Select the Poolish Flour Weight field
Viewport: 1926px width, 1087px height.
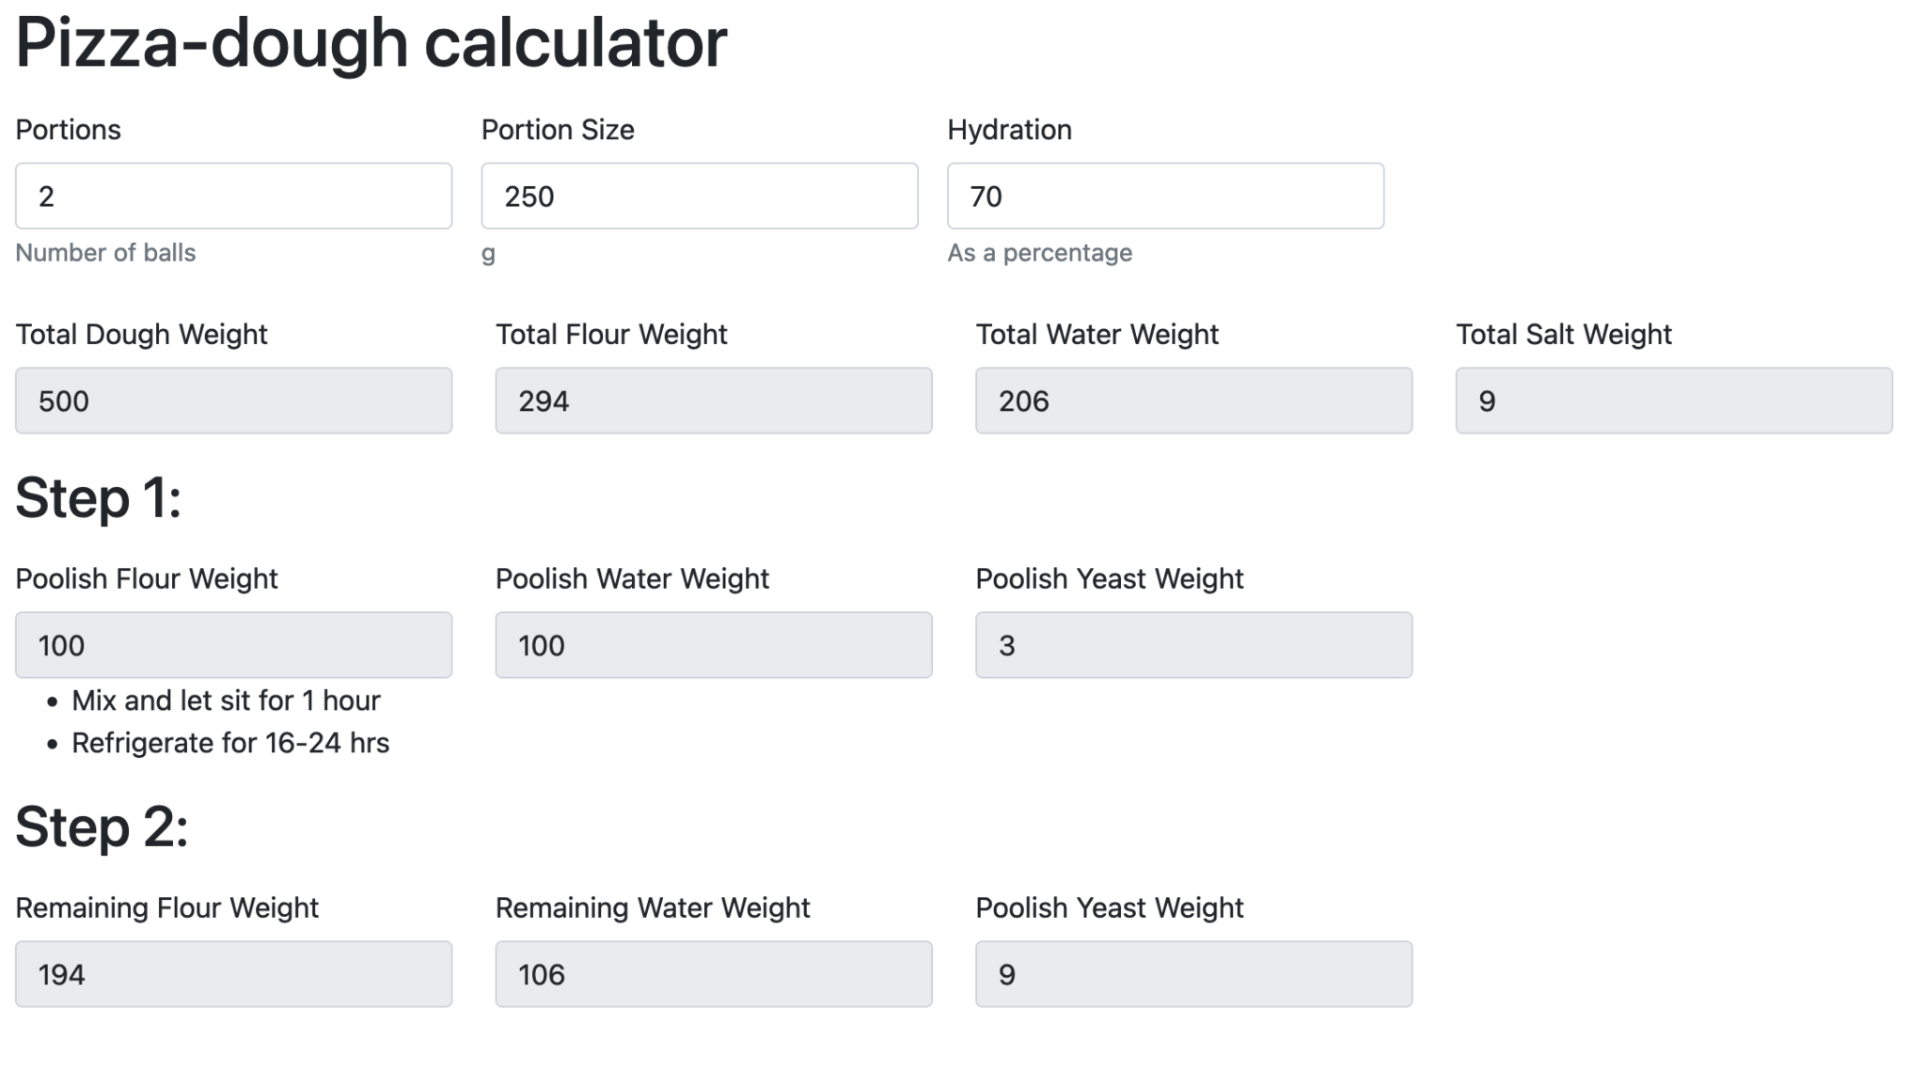point(233,645)
